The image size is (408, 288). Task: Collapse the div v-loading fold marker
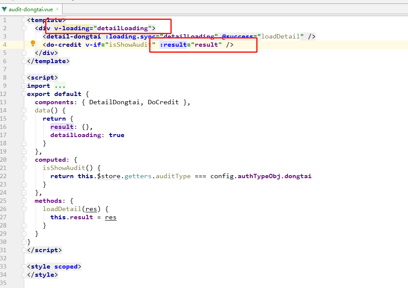pos(24,28)
